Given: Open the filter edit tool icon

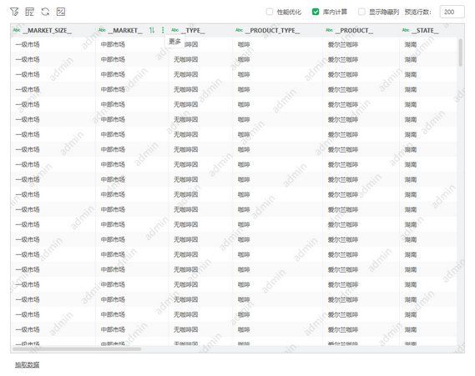Looking at the screenshot, I should click(x=14, y=12).
